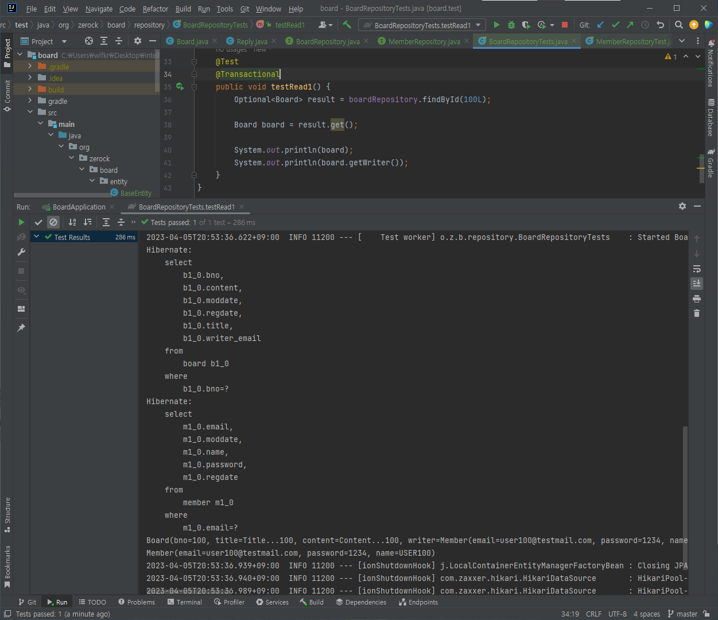Open IDE updates with the orange arrow icon
718x620 pixels.
point(694,25)
